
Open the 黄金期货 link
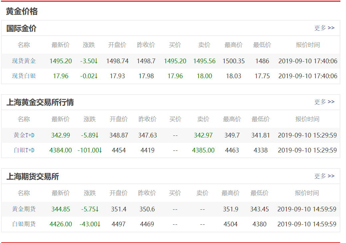pos(24,209)
